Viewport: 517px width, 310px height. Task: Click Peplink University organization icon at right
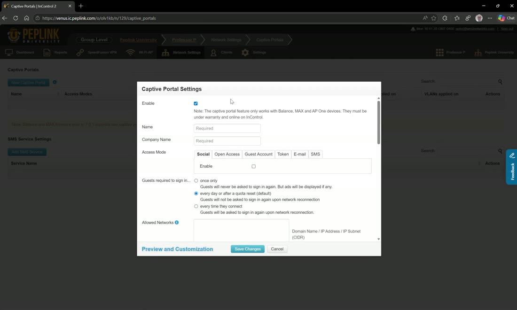pyautogui.click(x=478, y=53)
